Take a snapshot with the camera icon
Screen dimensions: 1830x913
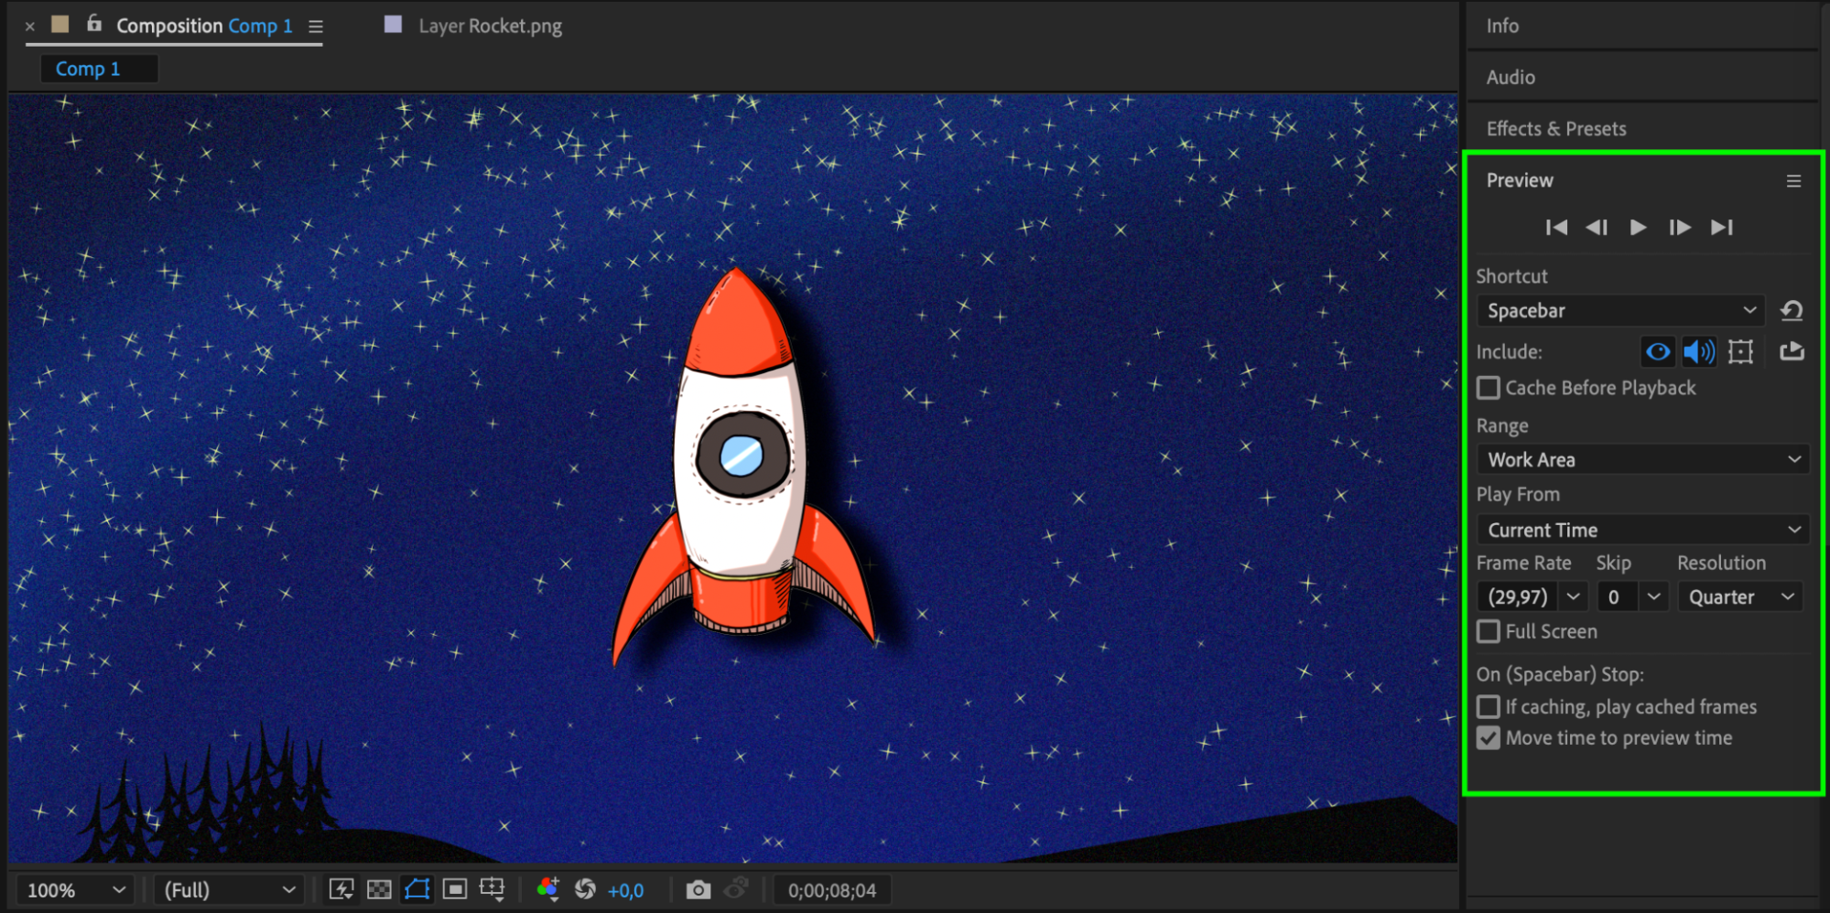698,889
